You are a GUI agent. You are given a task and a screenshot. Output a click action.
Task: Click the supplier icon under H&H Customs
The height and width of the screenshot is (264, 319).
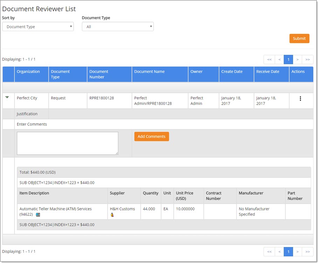pyautogui.click(x=112, y=215)
